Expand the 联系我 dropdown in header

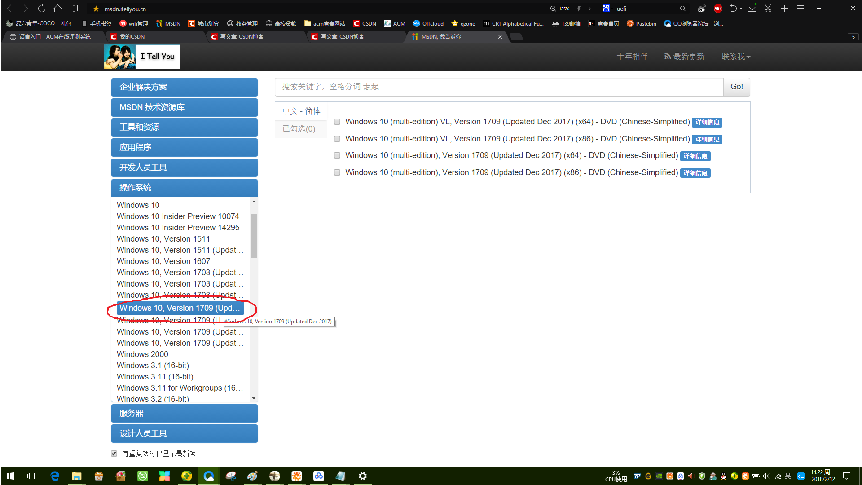pos(735,57)
